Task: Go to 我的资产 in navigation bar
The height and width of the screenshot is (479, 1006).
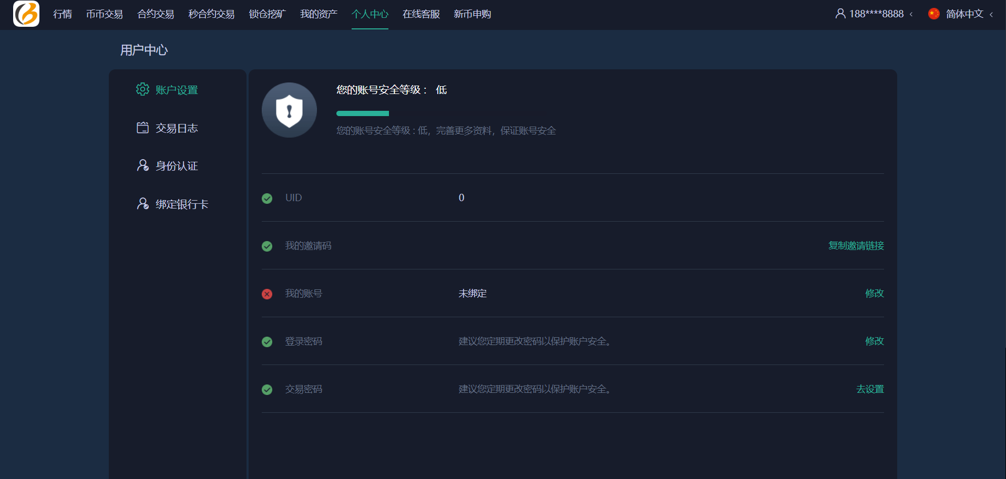Action: pos(319,14)
